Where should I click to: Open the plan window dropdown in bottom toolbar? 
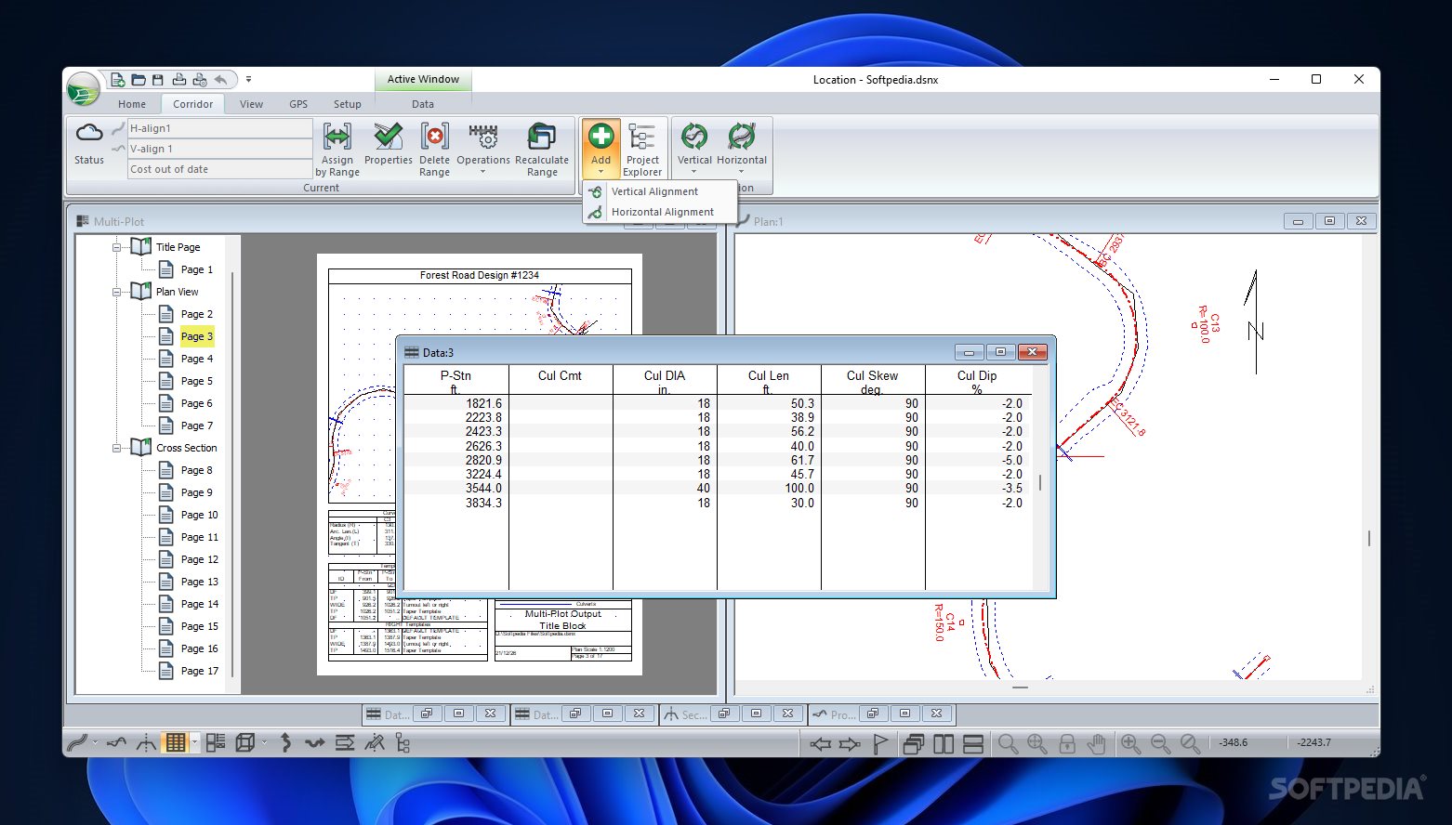point(94,742)
